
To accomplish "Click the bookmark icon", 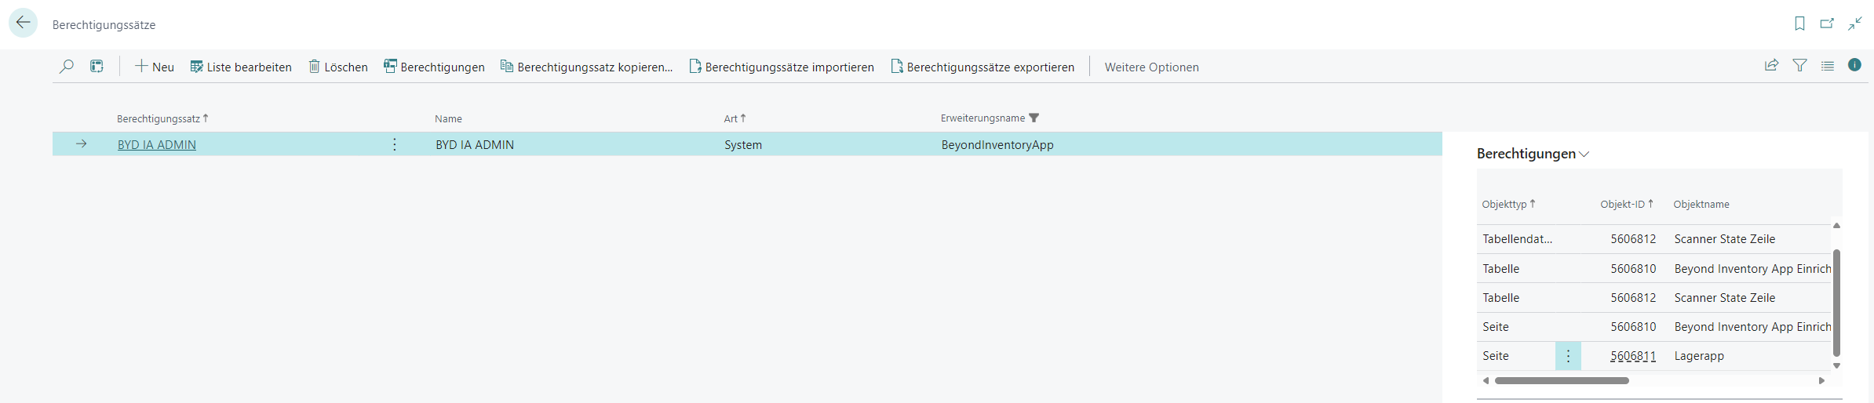I will 1799,24.
